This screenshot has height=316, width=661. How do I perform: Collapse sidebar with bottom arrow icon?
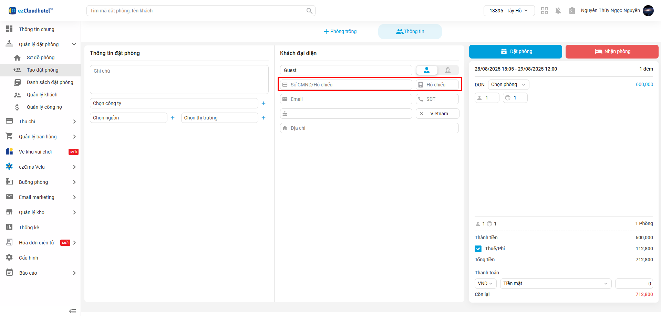click(x=72, y=311)
